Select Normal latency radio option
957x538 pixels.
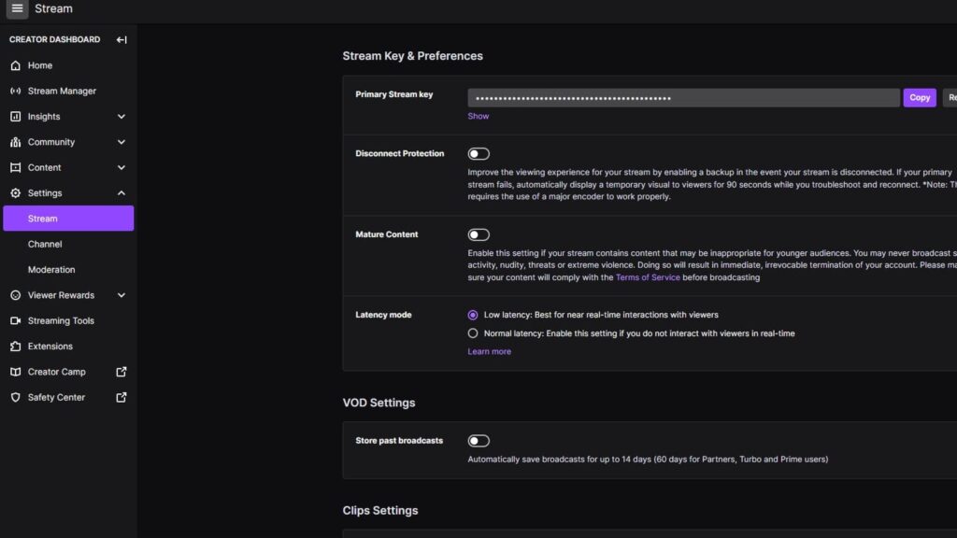(x=473, y=333)
